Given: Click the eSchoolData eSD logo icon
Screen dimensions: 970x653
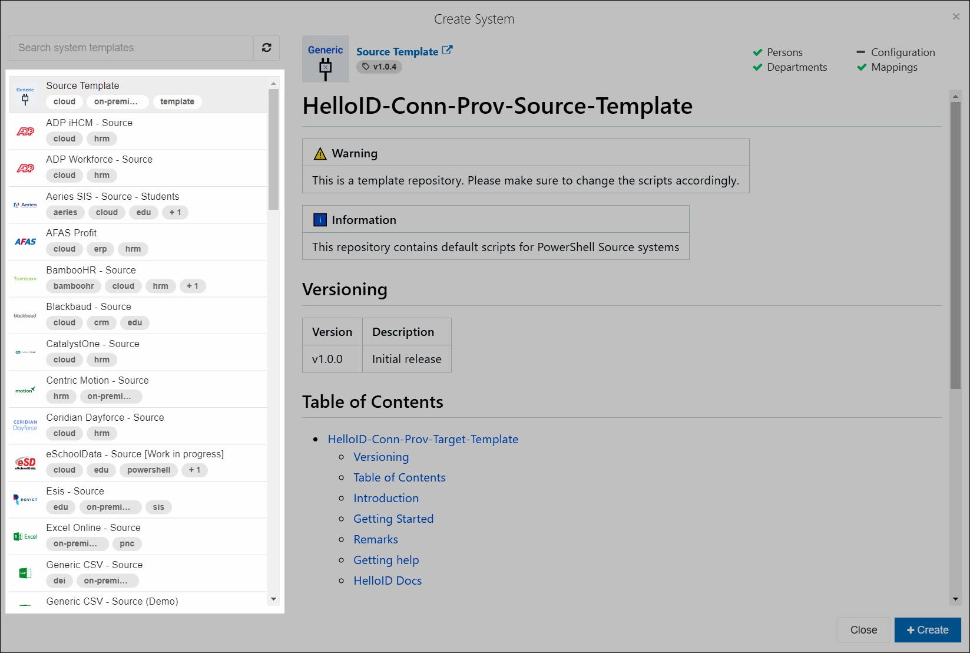Looking at the screenshot, I should [25, 463].
